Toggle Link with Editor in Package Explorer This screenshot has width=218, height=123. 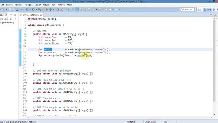(5, 19)
